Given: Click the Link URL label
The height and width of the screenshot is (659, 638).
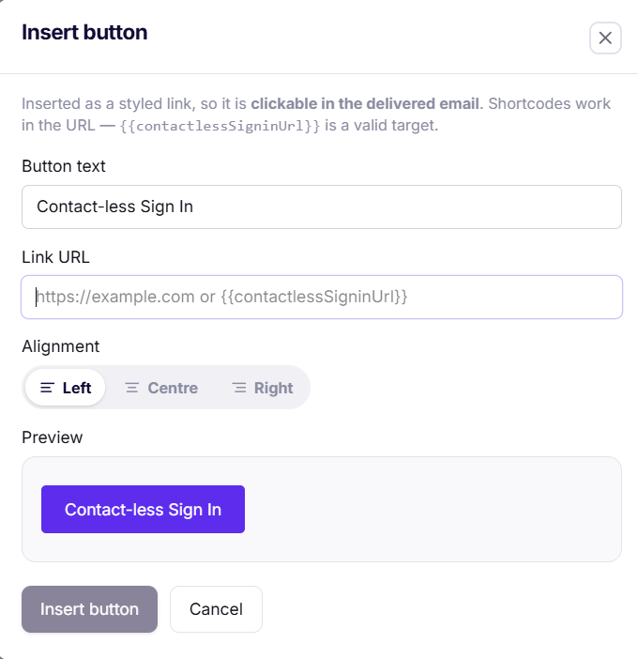Looking at the screenshot, I should (55, 257).
